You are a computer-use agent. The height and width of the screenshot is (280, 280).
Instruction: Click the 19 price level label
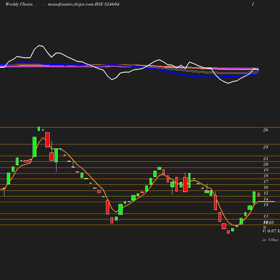[265, 170]
